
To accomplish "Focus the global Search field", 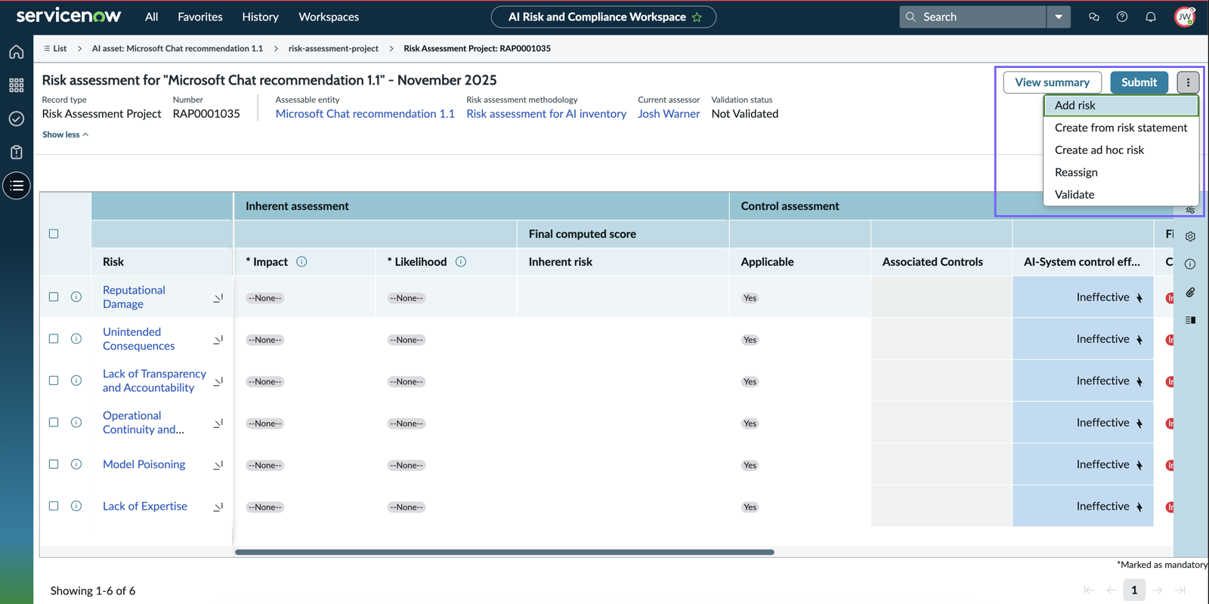I will tap(973, 17).
